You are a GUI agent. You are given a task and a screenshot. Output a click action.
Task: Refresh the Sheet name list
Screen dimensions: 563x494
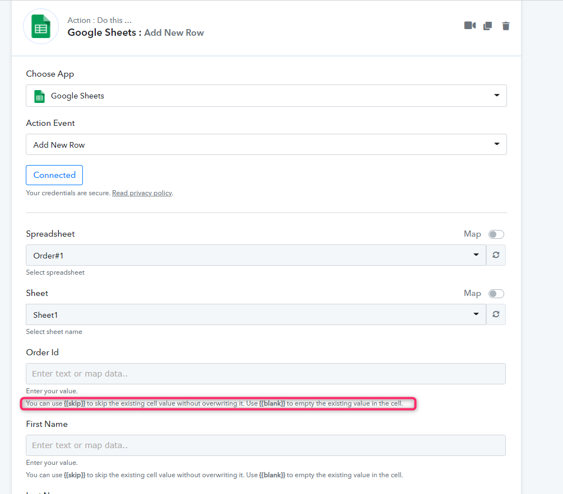coord(496,314)
